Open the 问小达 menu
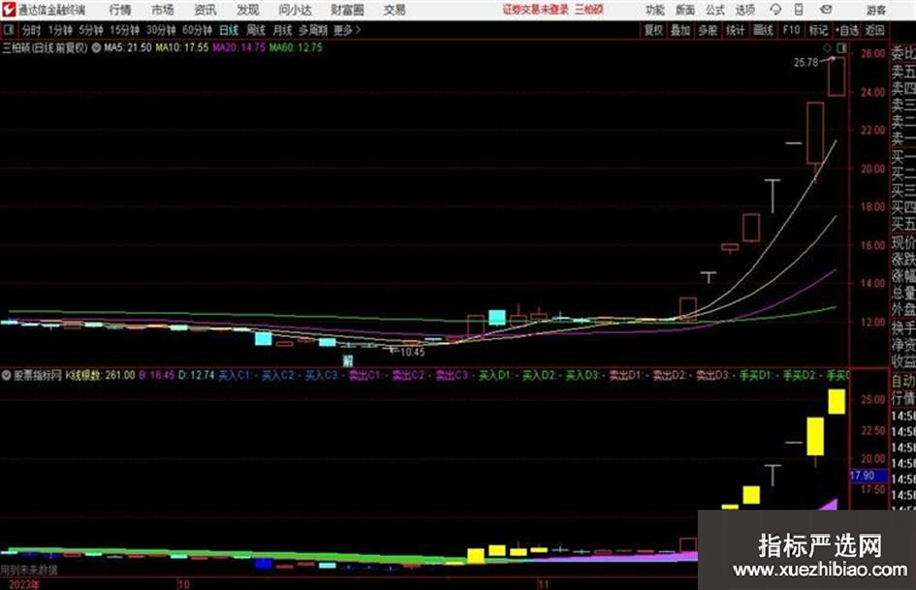Image resolution: width=916 pixels, height=590 pixels. coord(295,10)
